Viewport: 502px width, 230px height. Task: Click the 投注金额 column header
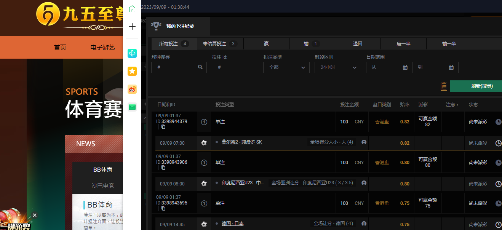click(x=349, y=104)
